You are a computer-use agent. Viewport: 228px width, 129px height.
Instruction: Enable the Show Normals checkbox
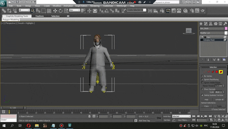click(x=202, y=89)
